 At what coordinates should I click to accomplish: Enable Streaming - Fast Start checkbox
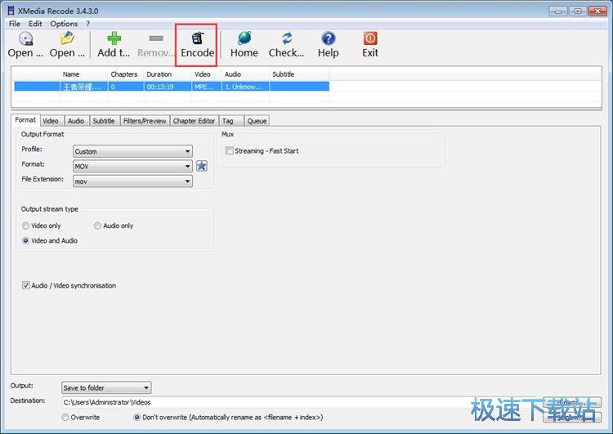pyautogui.click(x=230, y=151)
